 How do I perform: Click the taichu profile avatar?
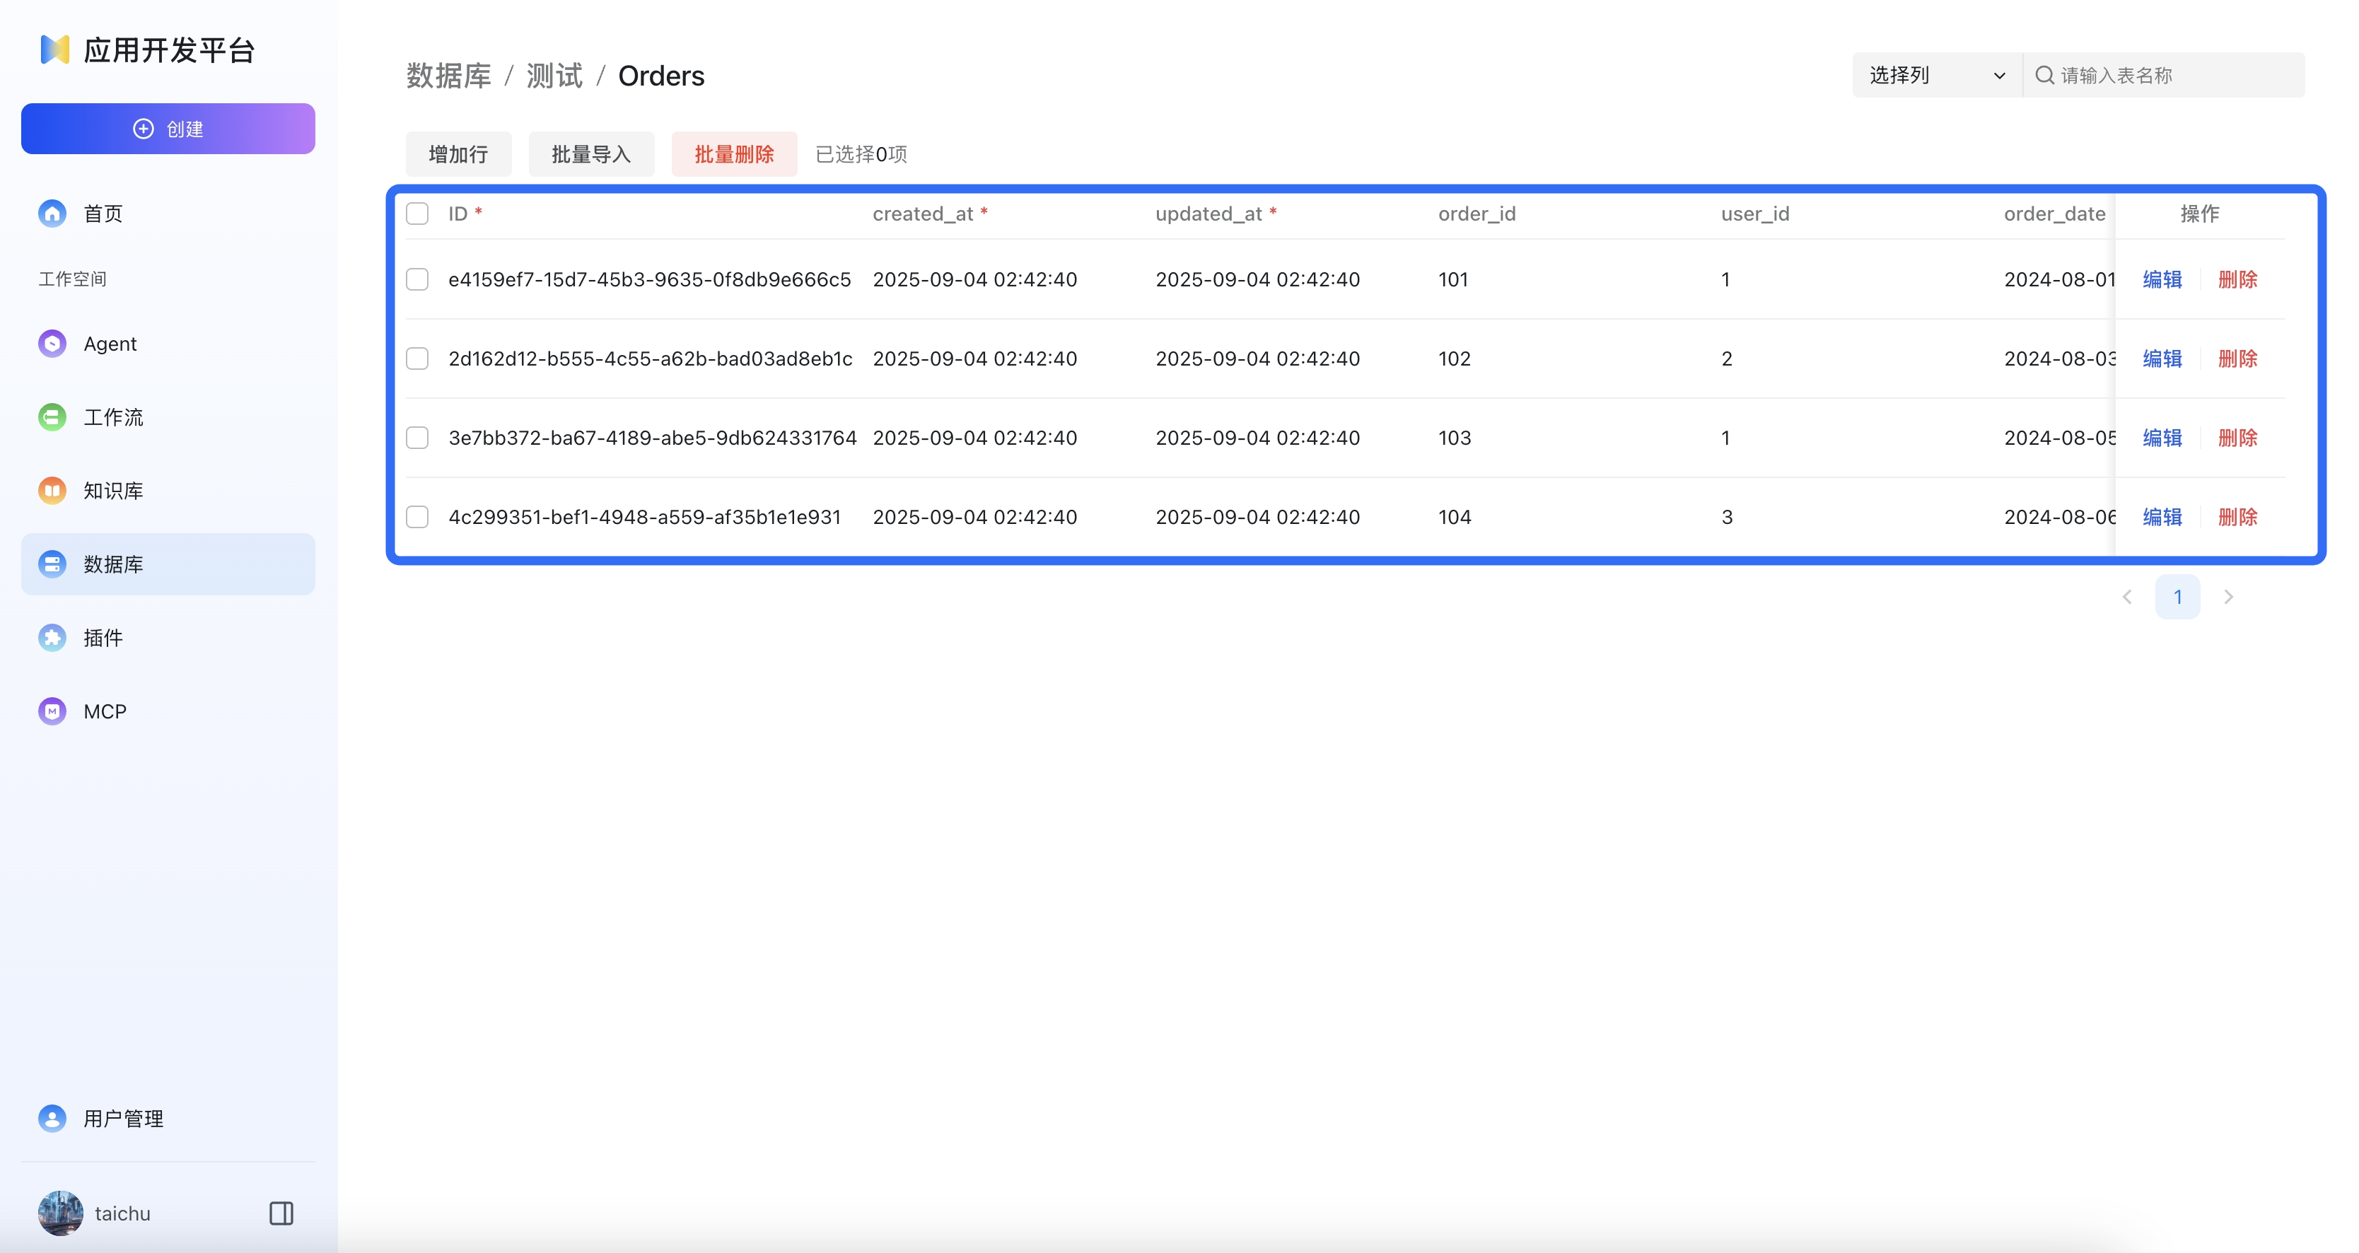click(60, 1213)
